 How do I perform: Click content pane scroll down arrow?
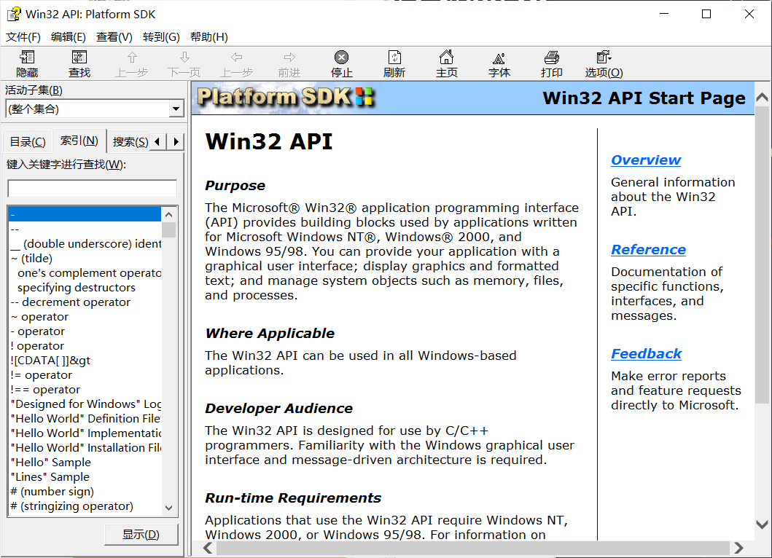(762, 524)
